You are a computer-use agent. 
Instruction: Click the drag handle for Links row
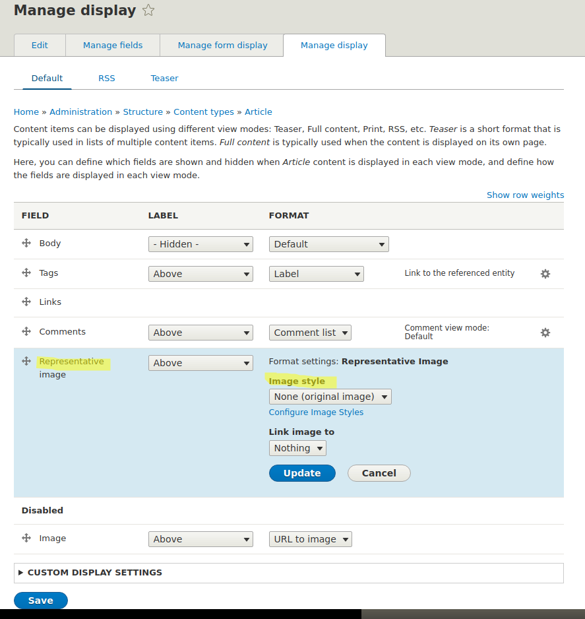pos(26,302)
